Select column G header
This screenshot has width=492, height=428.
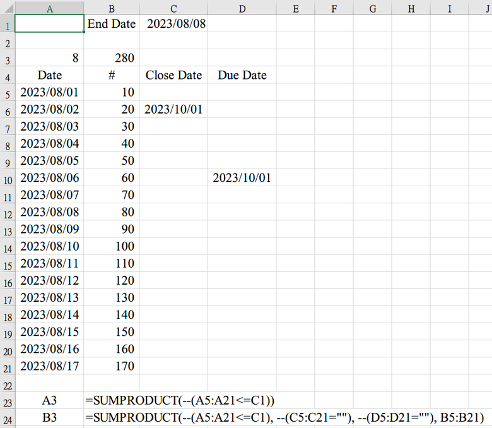pyautogui.click(x=372, y=8)
